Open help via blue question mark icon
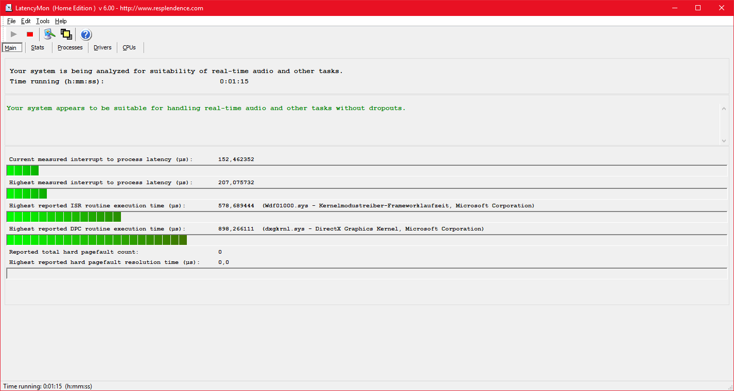 86,34
